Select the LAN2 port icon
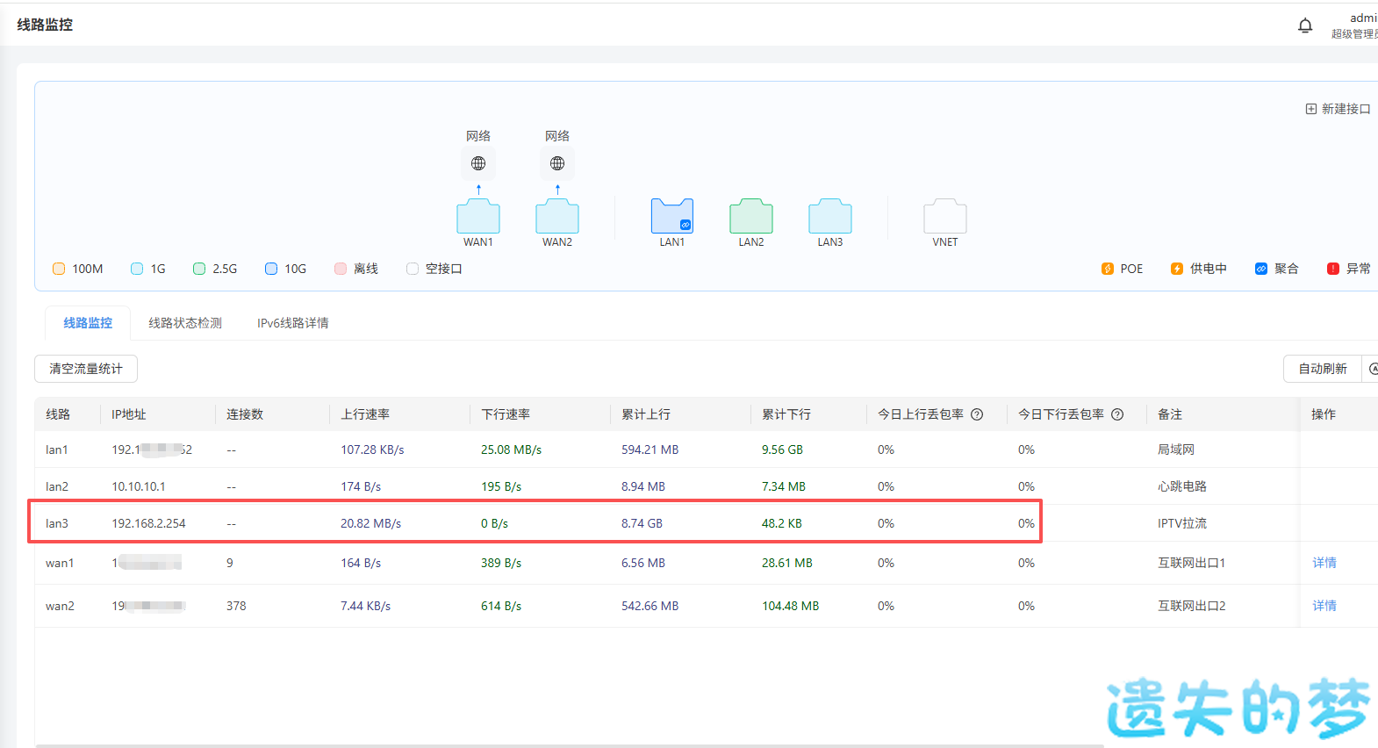This screenshot has height=748, width=1378. [751, 216]
